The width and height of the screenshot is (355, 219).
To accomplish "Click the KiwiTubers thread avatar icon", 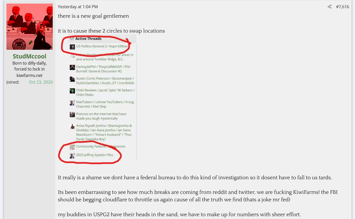I will tap(72, 103).
